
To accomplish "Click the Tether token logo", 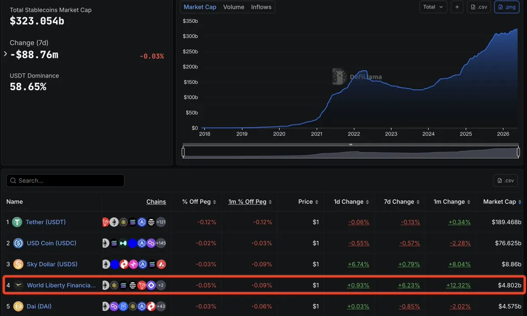I will [x=17, y=222].
